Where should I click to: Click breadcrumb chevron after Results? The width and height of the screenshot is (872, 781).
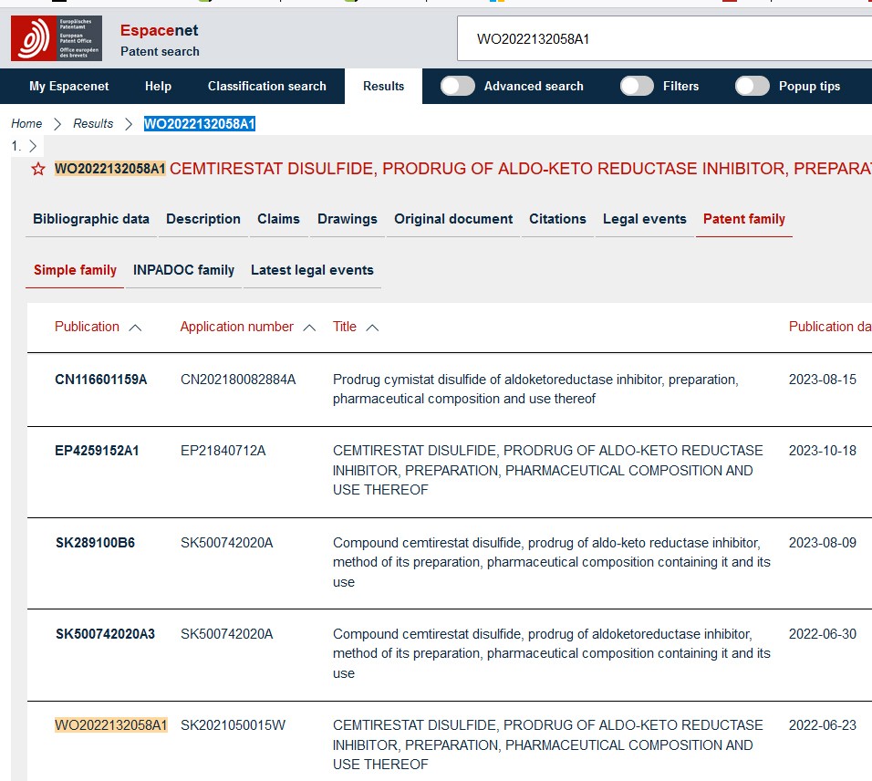[129, 124]
